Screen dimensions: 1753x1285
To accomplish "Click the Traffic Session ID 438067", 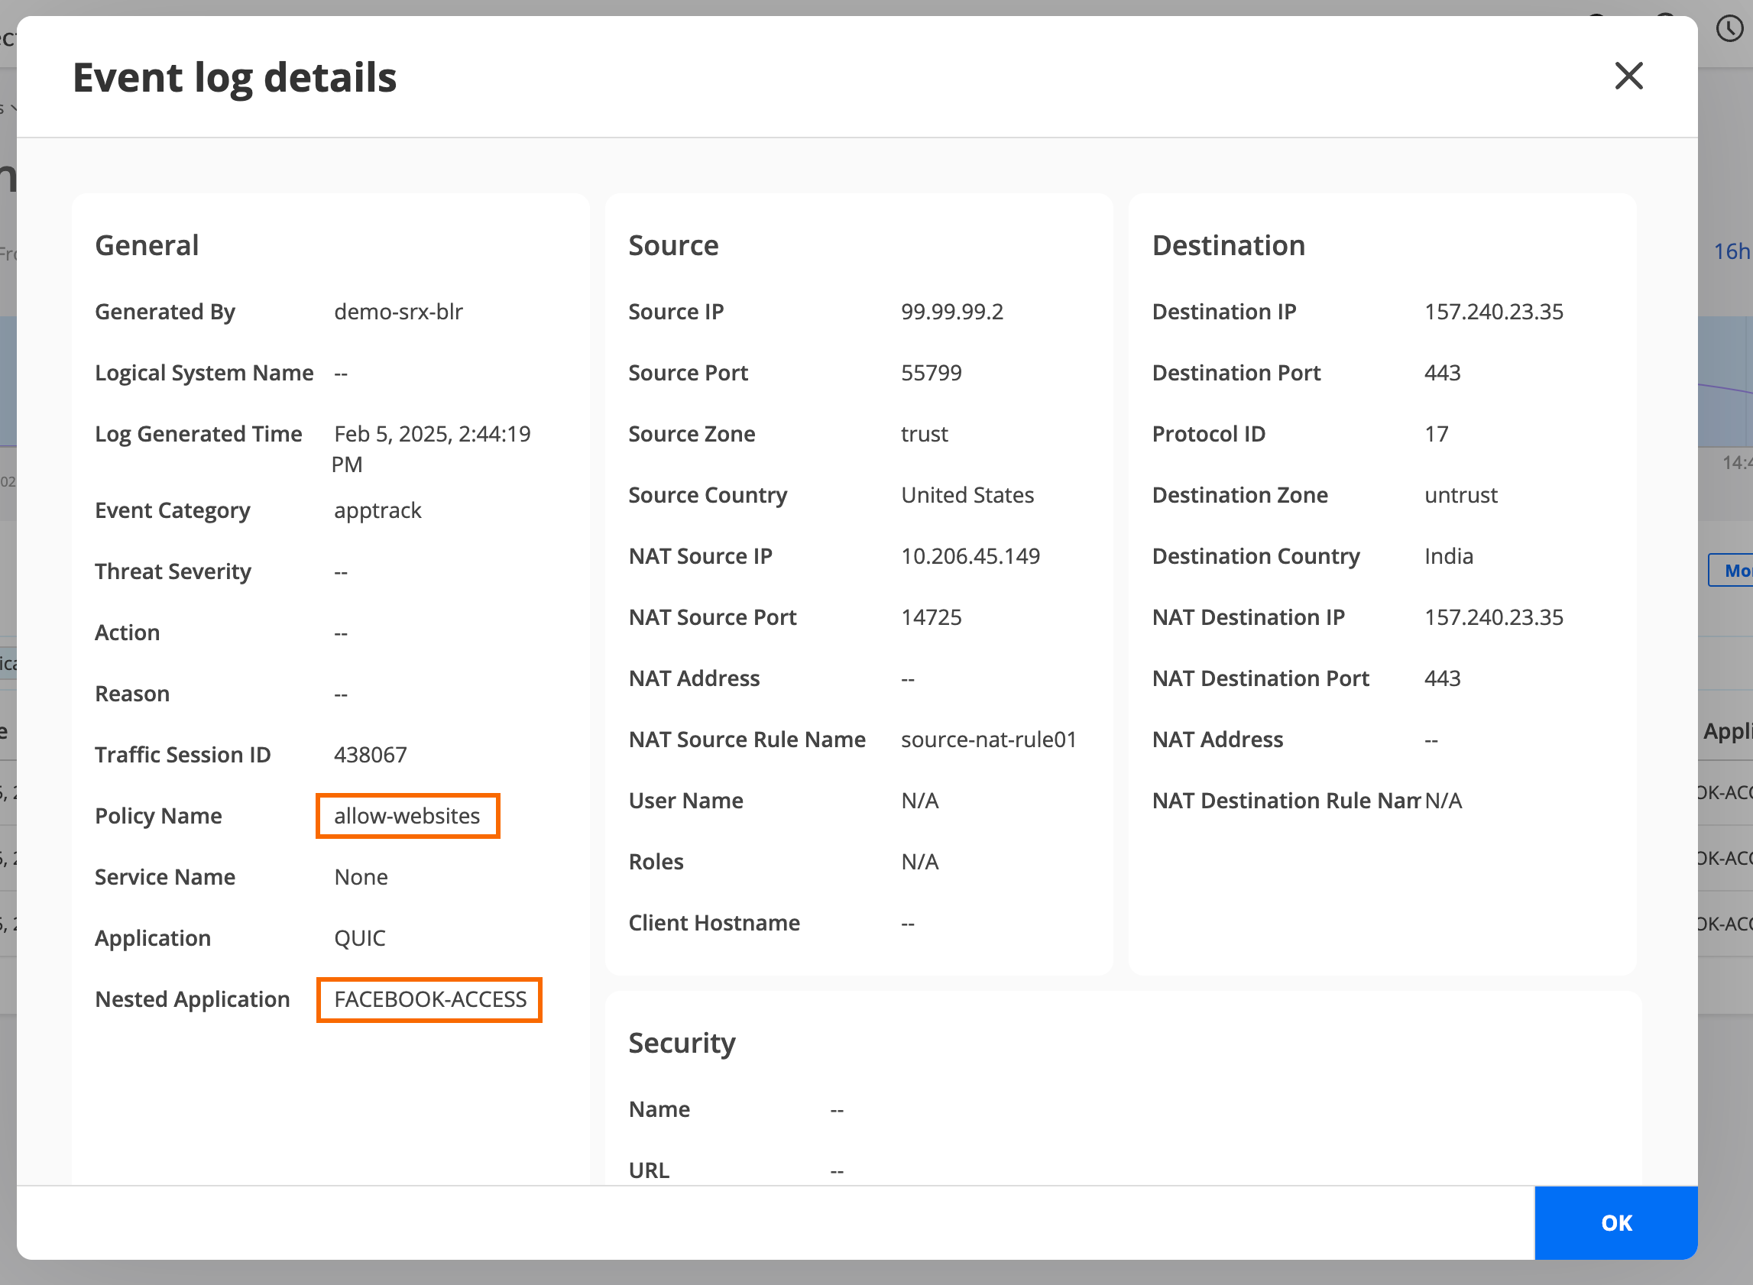I will (x=371, y=755).
